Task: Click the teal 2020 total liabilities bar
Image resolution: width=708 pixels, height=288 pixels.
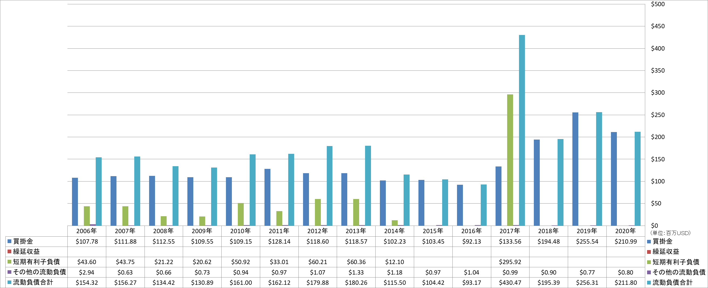Action: 637,179
